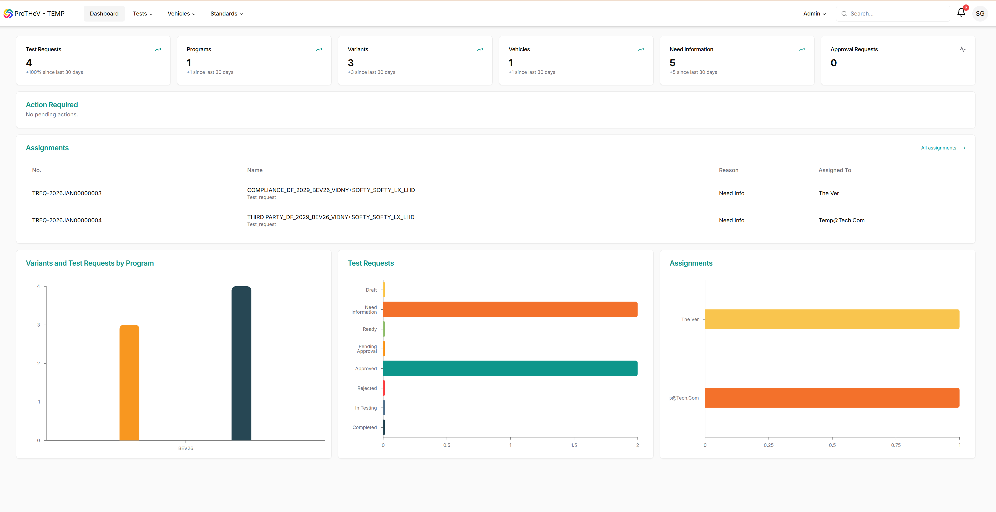
Task: Open the All assignments link
Action: click(x=943, y=148)
